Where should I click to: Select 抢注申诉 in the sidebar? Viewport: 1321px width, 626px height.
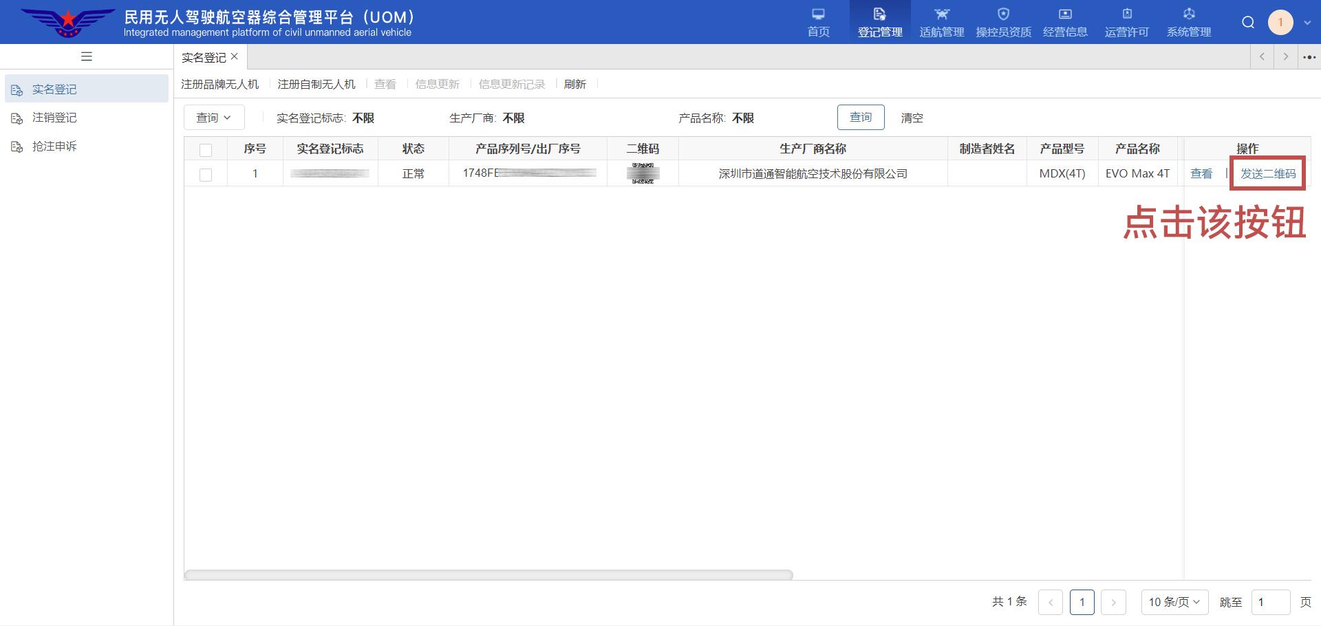54,147
